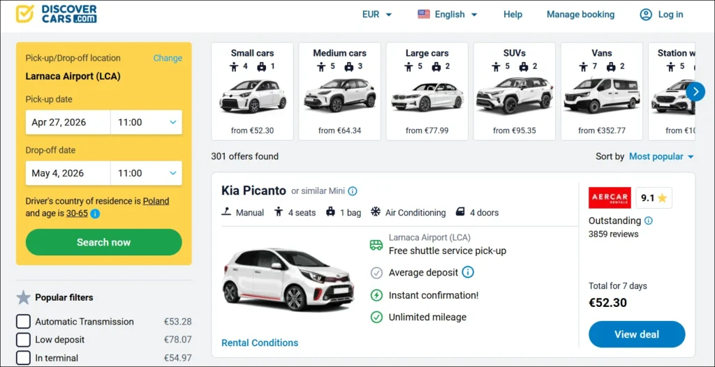Click the Kia Picanto car title
The image size is (715, 367).
point(253,190)
